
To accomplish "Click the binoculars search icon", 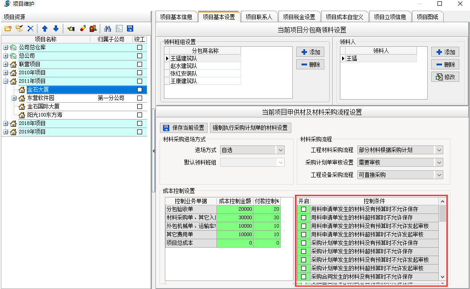I will click(x=107, y=28).
